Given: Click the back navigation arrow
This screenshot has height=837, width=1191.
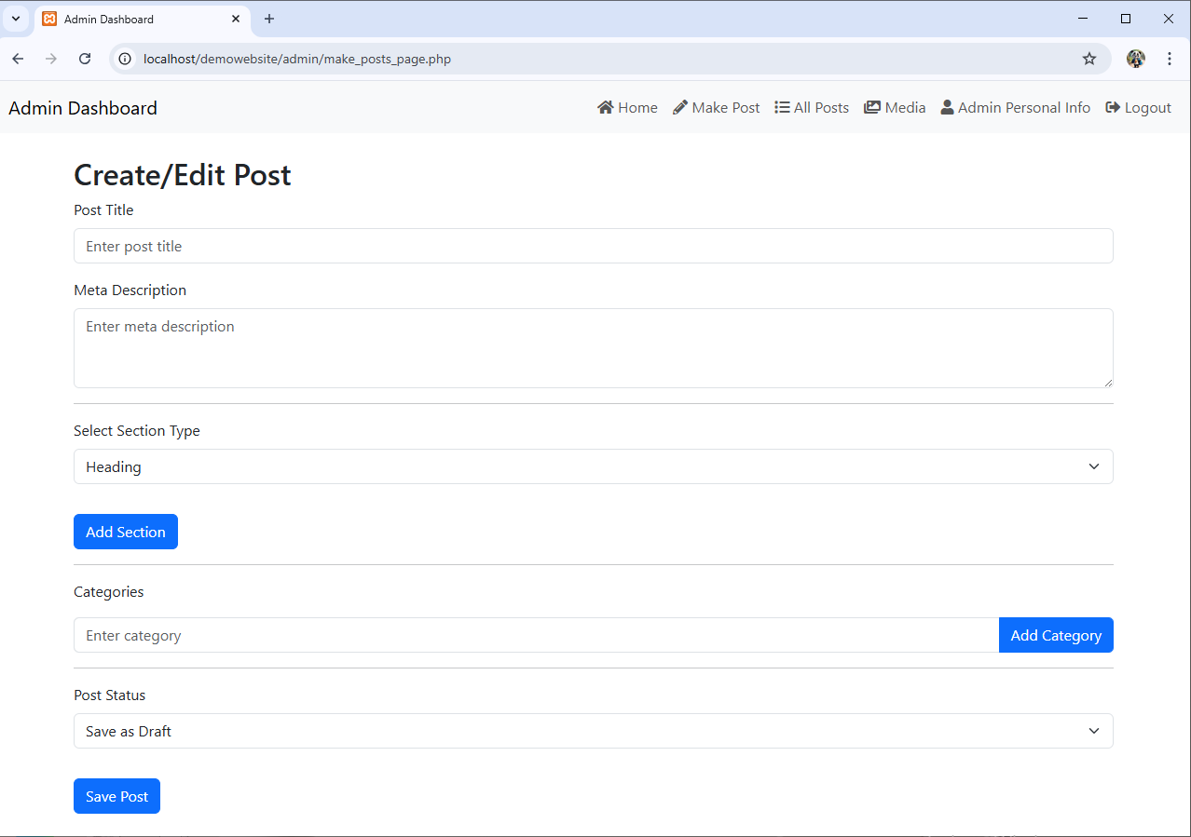Looking at the screenshot, I should click(x=18, y=58).
